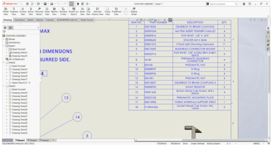Expand the FeatureManager panel tabs arrow
This screenshot has height=148, width=272.
[38, 28]
